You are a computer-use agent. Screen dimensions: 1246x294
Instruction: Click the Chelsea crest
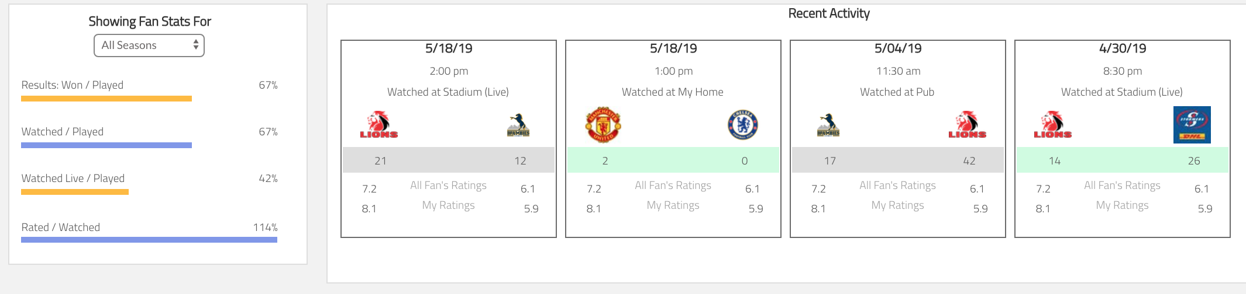click(742, 125)
